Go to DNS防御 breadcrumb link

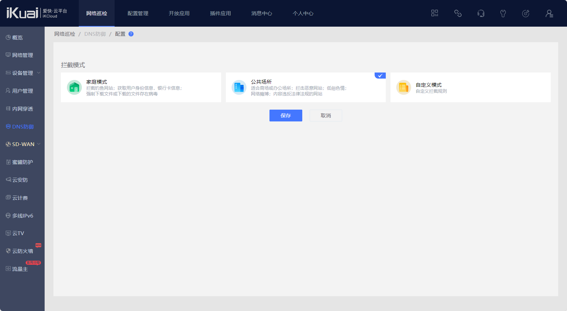pos(95,34)
